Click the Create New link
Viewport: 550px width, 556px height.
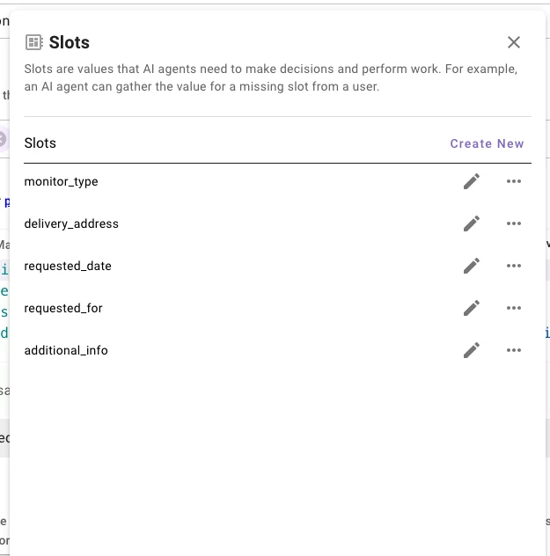pos(487,143)
